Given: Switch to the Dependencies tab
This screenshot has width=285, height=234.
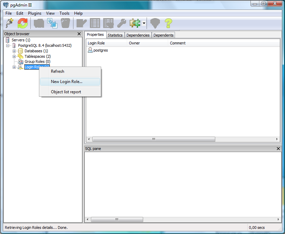Looking at the screenshot, I should point(138,35).
